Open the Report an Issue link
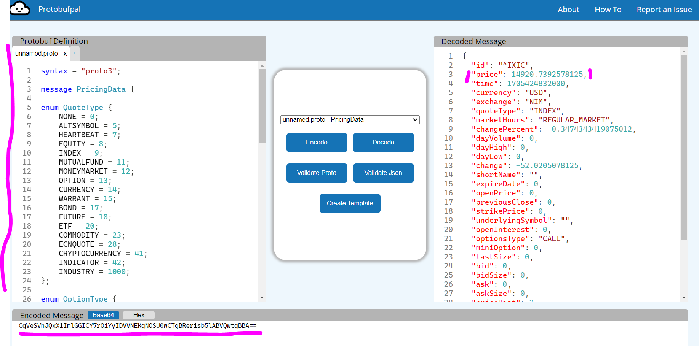The width and height of the screenshot is (699, 346). [x=664, y=10]
